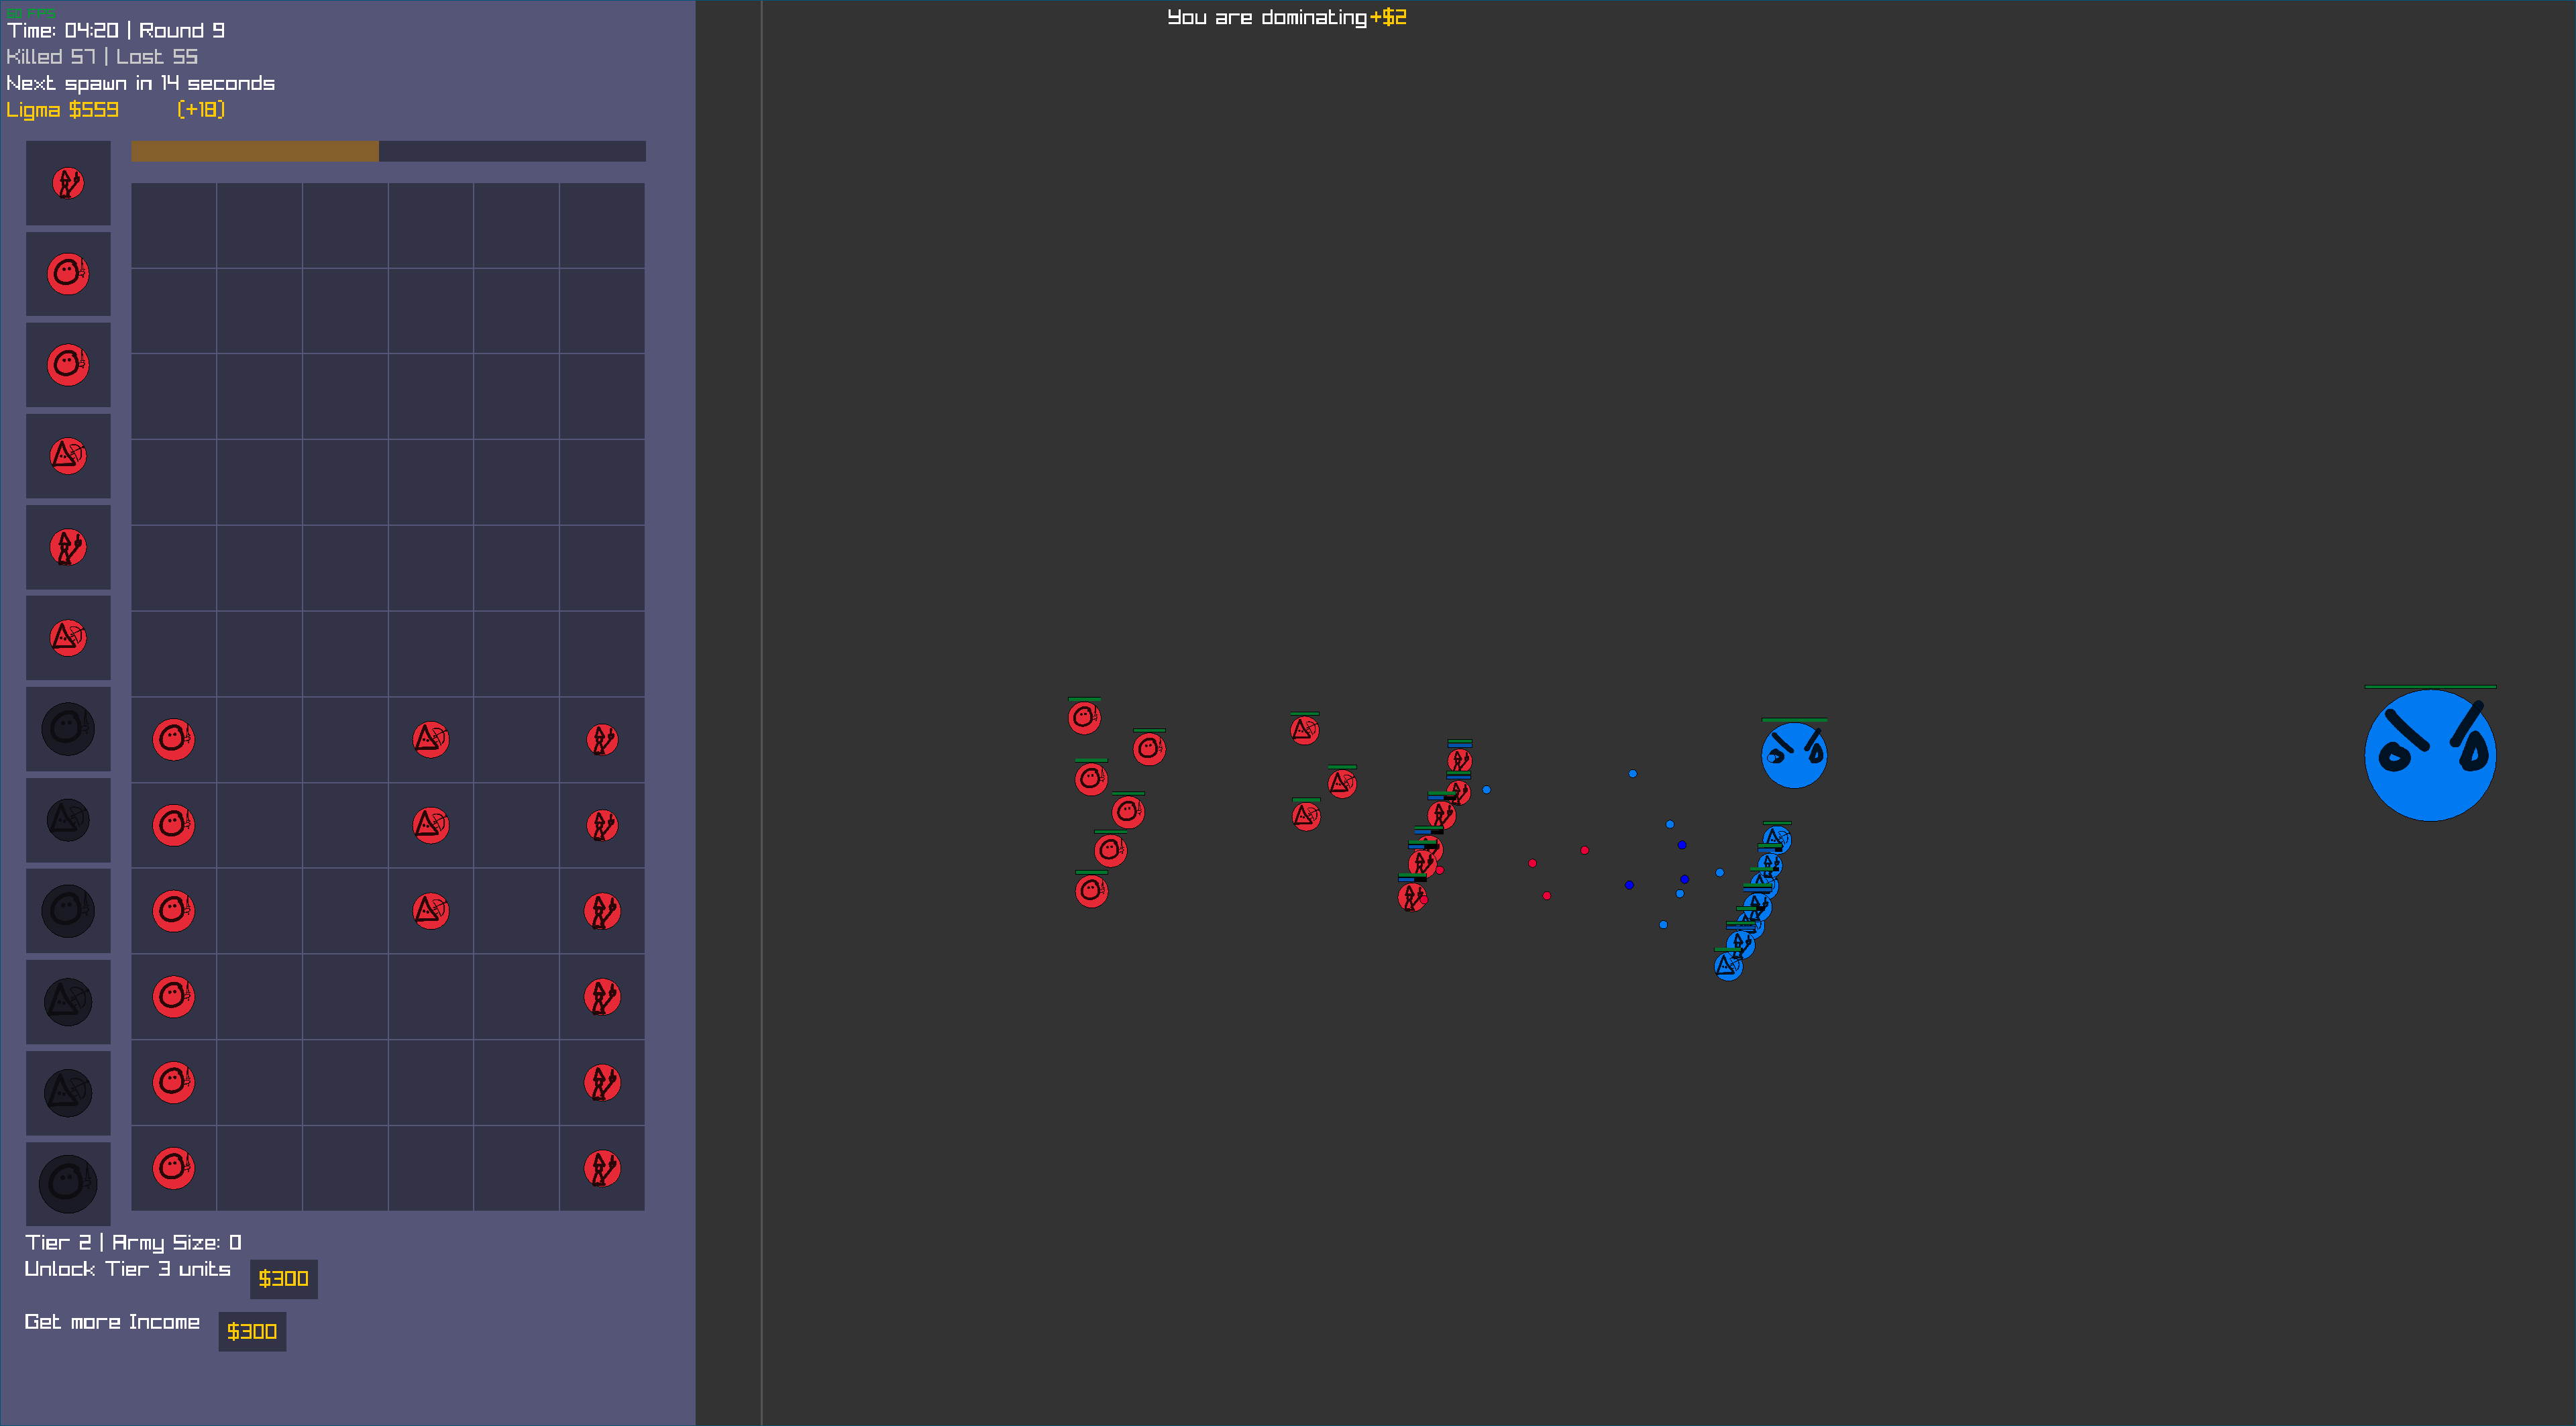Buy Tier 3 units unlock for $300
2576x1426 pixels.
pos(283,1279)
